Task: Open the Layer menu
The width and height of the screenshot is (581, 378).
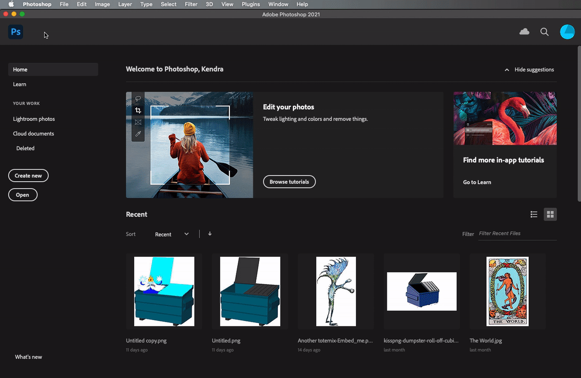Action: [125, 4]
